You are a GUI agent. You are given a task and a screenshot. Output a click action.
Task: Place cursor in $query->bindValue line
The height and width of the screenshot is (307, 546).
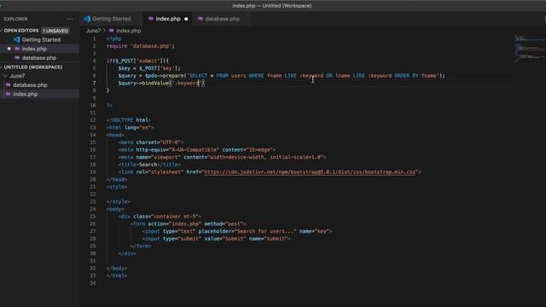(161, 83)
